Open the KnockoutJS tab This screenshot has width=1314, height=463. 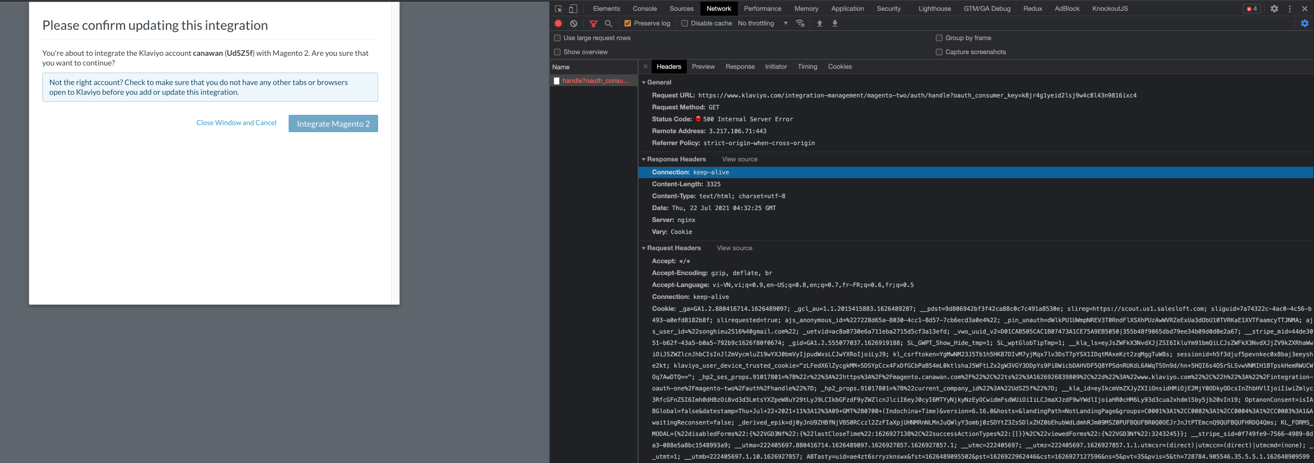[x=1110, y=9]
